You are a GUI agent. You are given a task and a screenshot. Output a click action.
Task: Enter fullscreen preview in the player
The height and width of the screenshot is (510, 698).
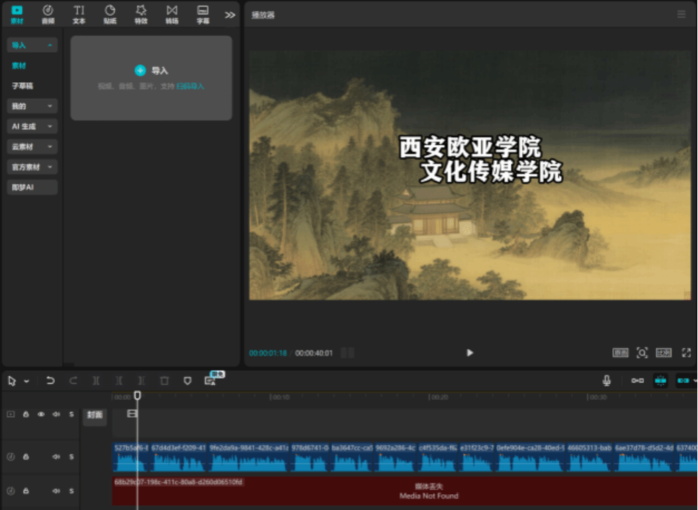[686, 353]
